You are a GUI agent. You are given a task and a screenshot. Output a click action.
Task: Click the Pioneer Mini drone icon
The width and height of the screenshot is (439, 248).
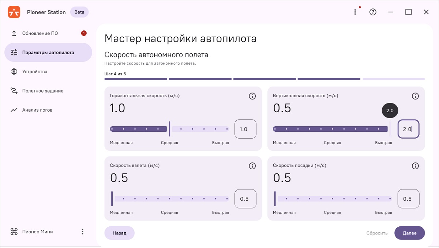[14, 232]
